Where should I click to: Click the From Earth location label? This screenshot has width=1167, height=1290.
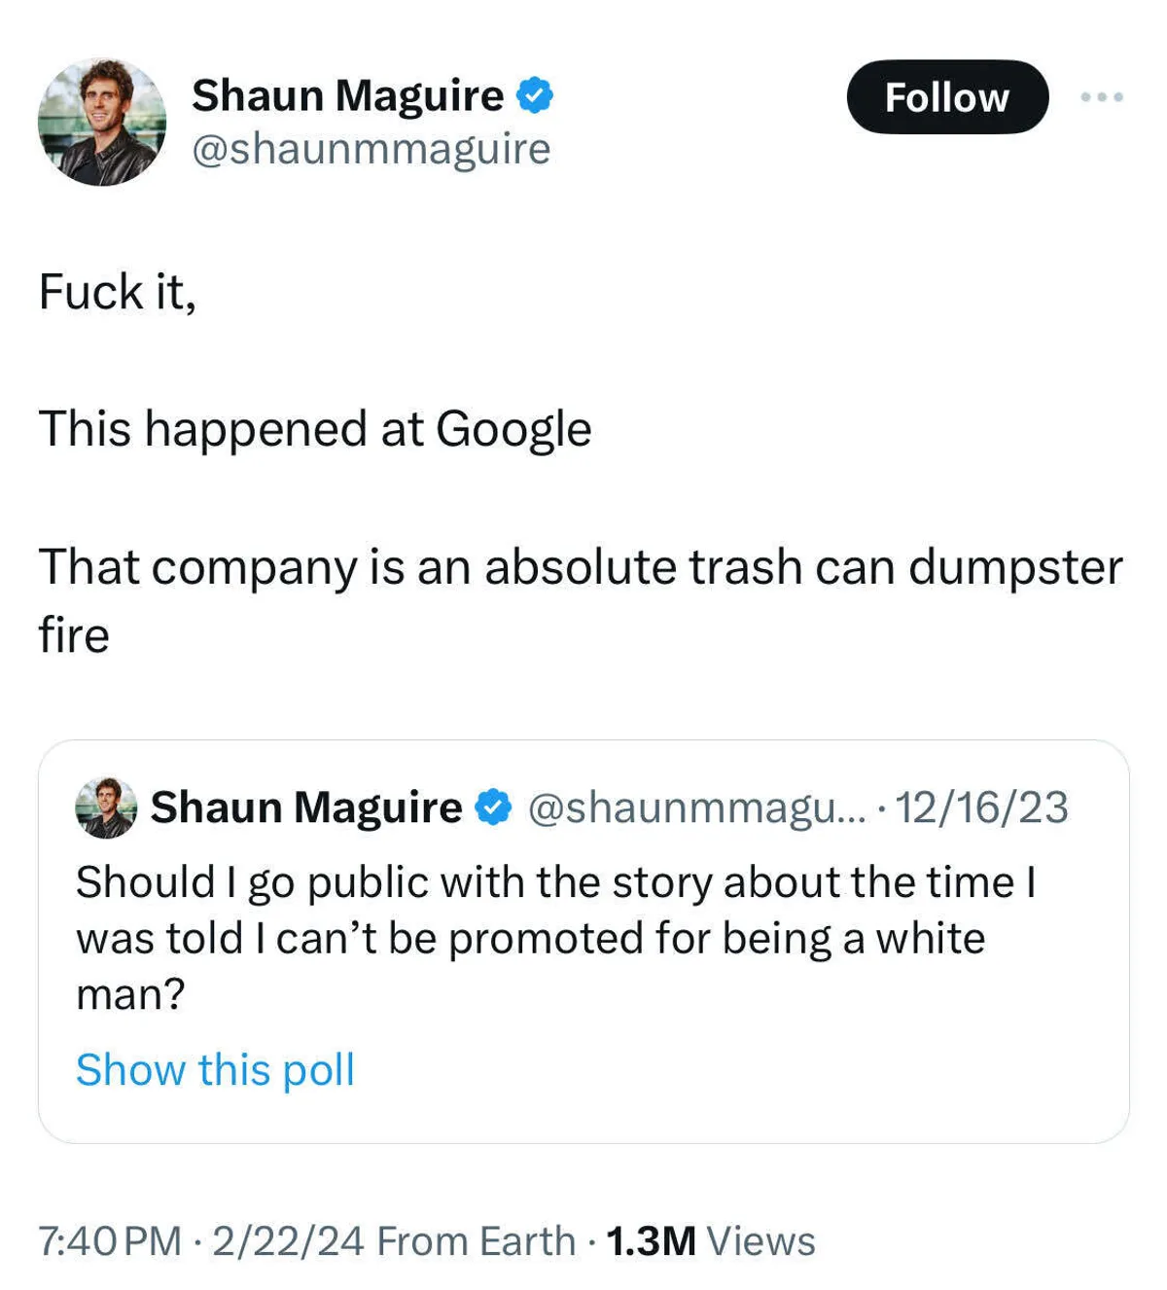(476, 1241)
